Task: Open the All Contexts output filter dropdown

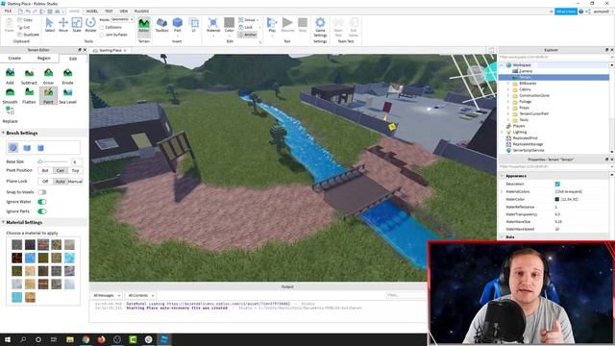Action: tap(141, 295)
